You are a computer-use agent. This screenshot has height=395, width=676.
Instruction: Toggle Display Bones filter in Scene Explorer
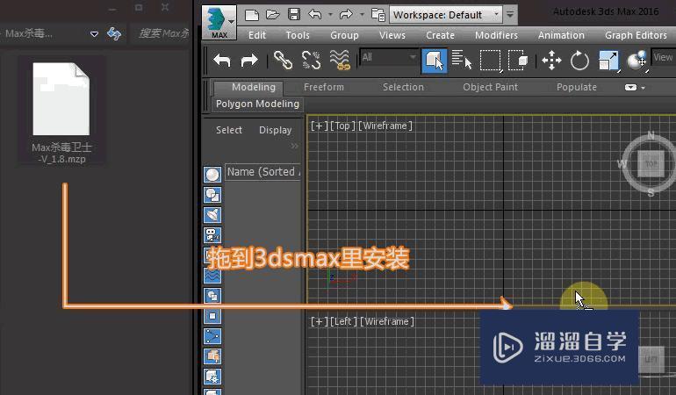(x=212, y=336)
